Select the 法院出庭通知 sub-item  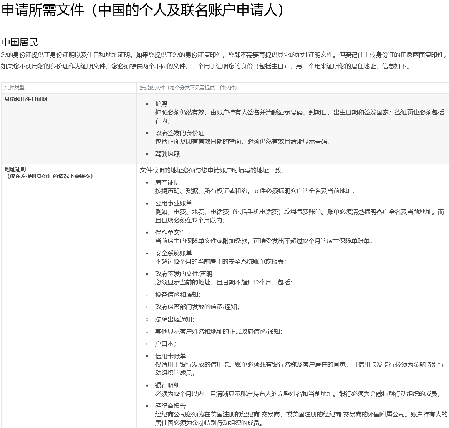[x=175, y=319]
